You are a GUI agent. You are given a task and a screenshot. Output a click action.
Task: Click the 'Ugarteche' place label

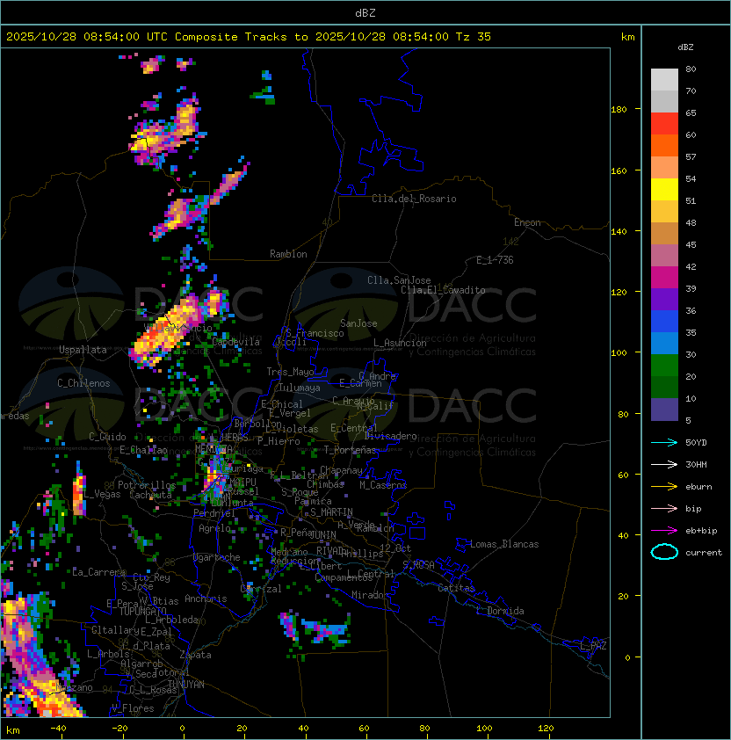[x=217, y=557]
